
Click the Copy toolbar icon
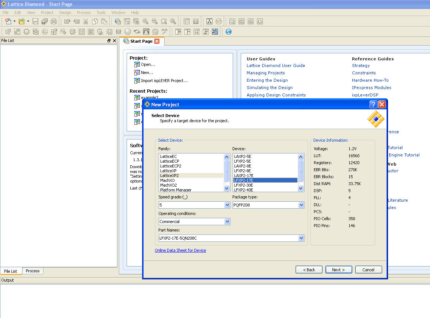(x=95, y=21)
